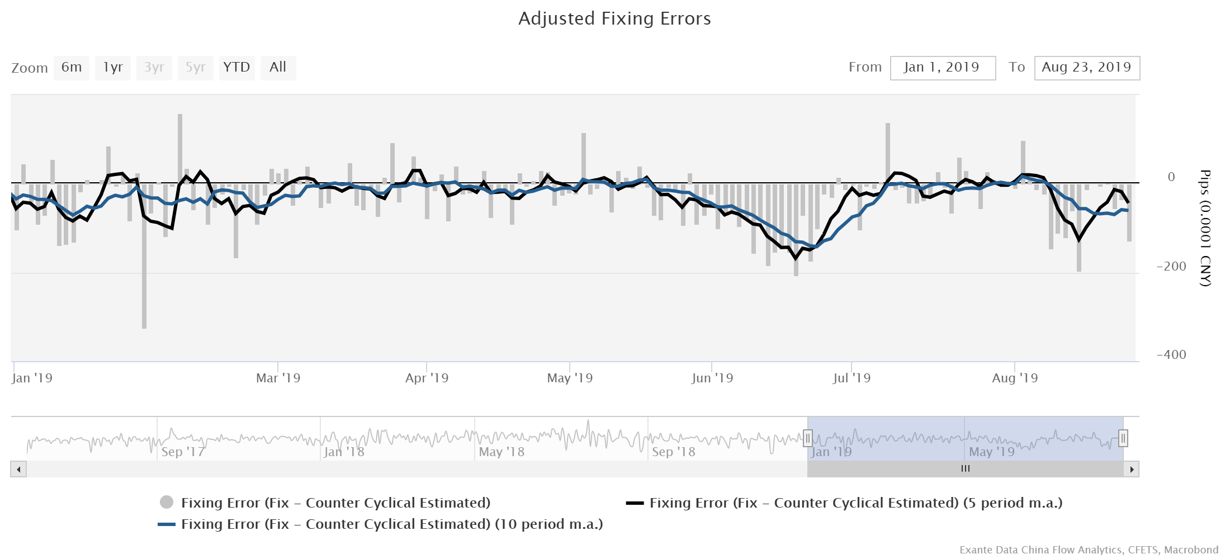Select the 1yr zoom range
1230x559 pixels.
tap(112, 68)
